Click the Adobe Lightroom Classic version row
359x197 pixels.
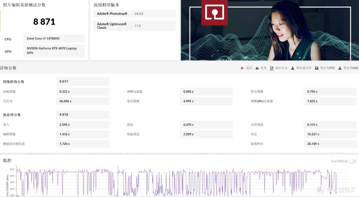pos(135,26)
